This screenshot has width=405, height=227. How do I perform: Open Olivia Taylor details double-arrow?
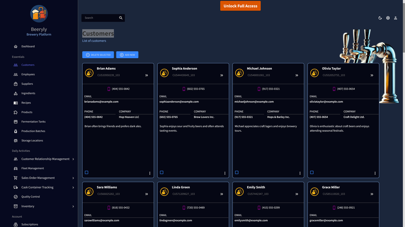tap(372, 76)
